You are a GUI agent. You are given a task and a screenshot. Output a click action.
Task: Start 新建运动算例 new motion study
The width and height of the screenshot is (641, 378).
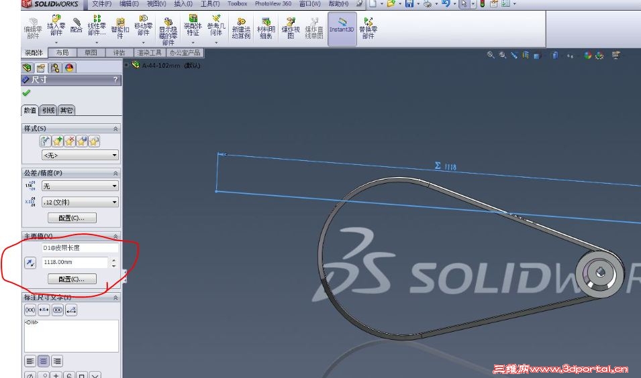(241, 28)
